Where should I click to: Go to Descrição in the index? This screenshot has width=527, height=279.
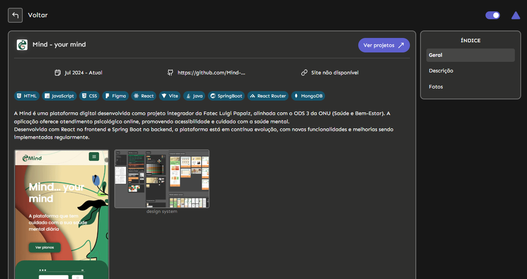tap(470, 71)
